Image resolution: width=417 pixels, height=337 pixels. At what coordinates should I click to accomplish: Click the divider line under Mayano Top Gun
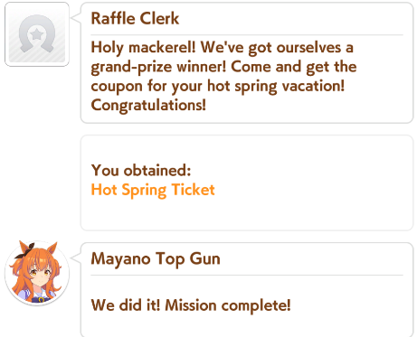[x=247, y=275]
